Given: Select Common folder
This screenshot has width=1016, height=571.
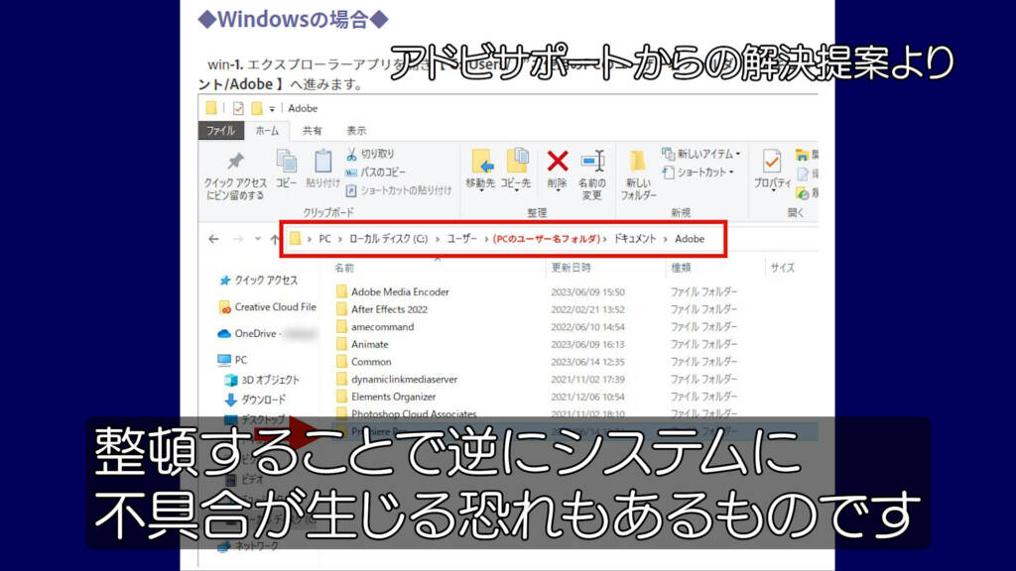Looking at the screenshot, I should click(363, 362).
